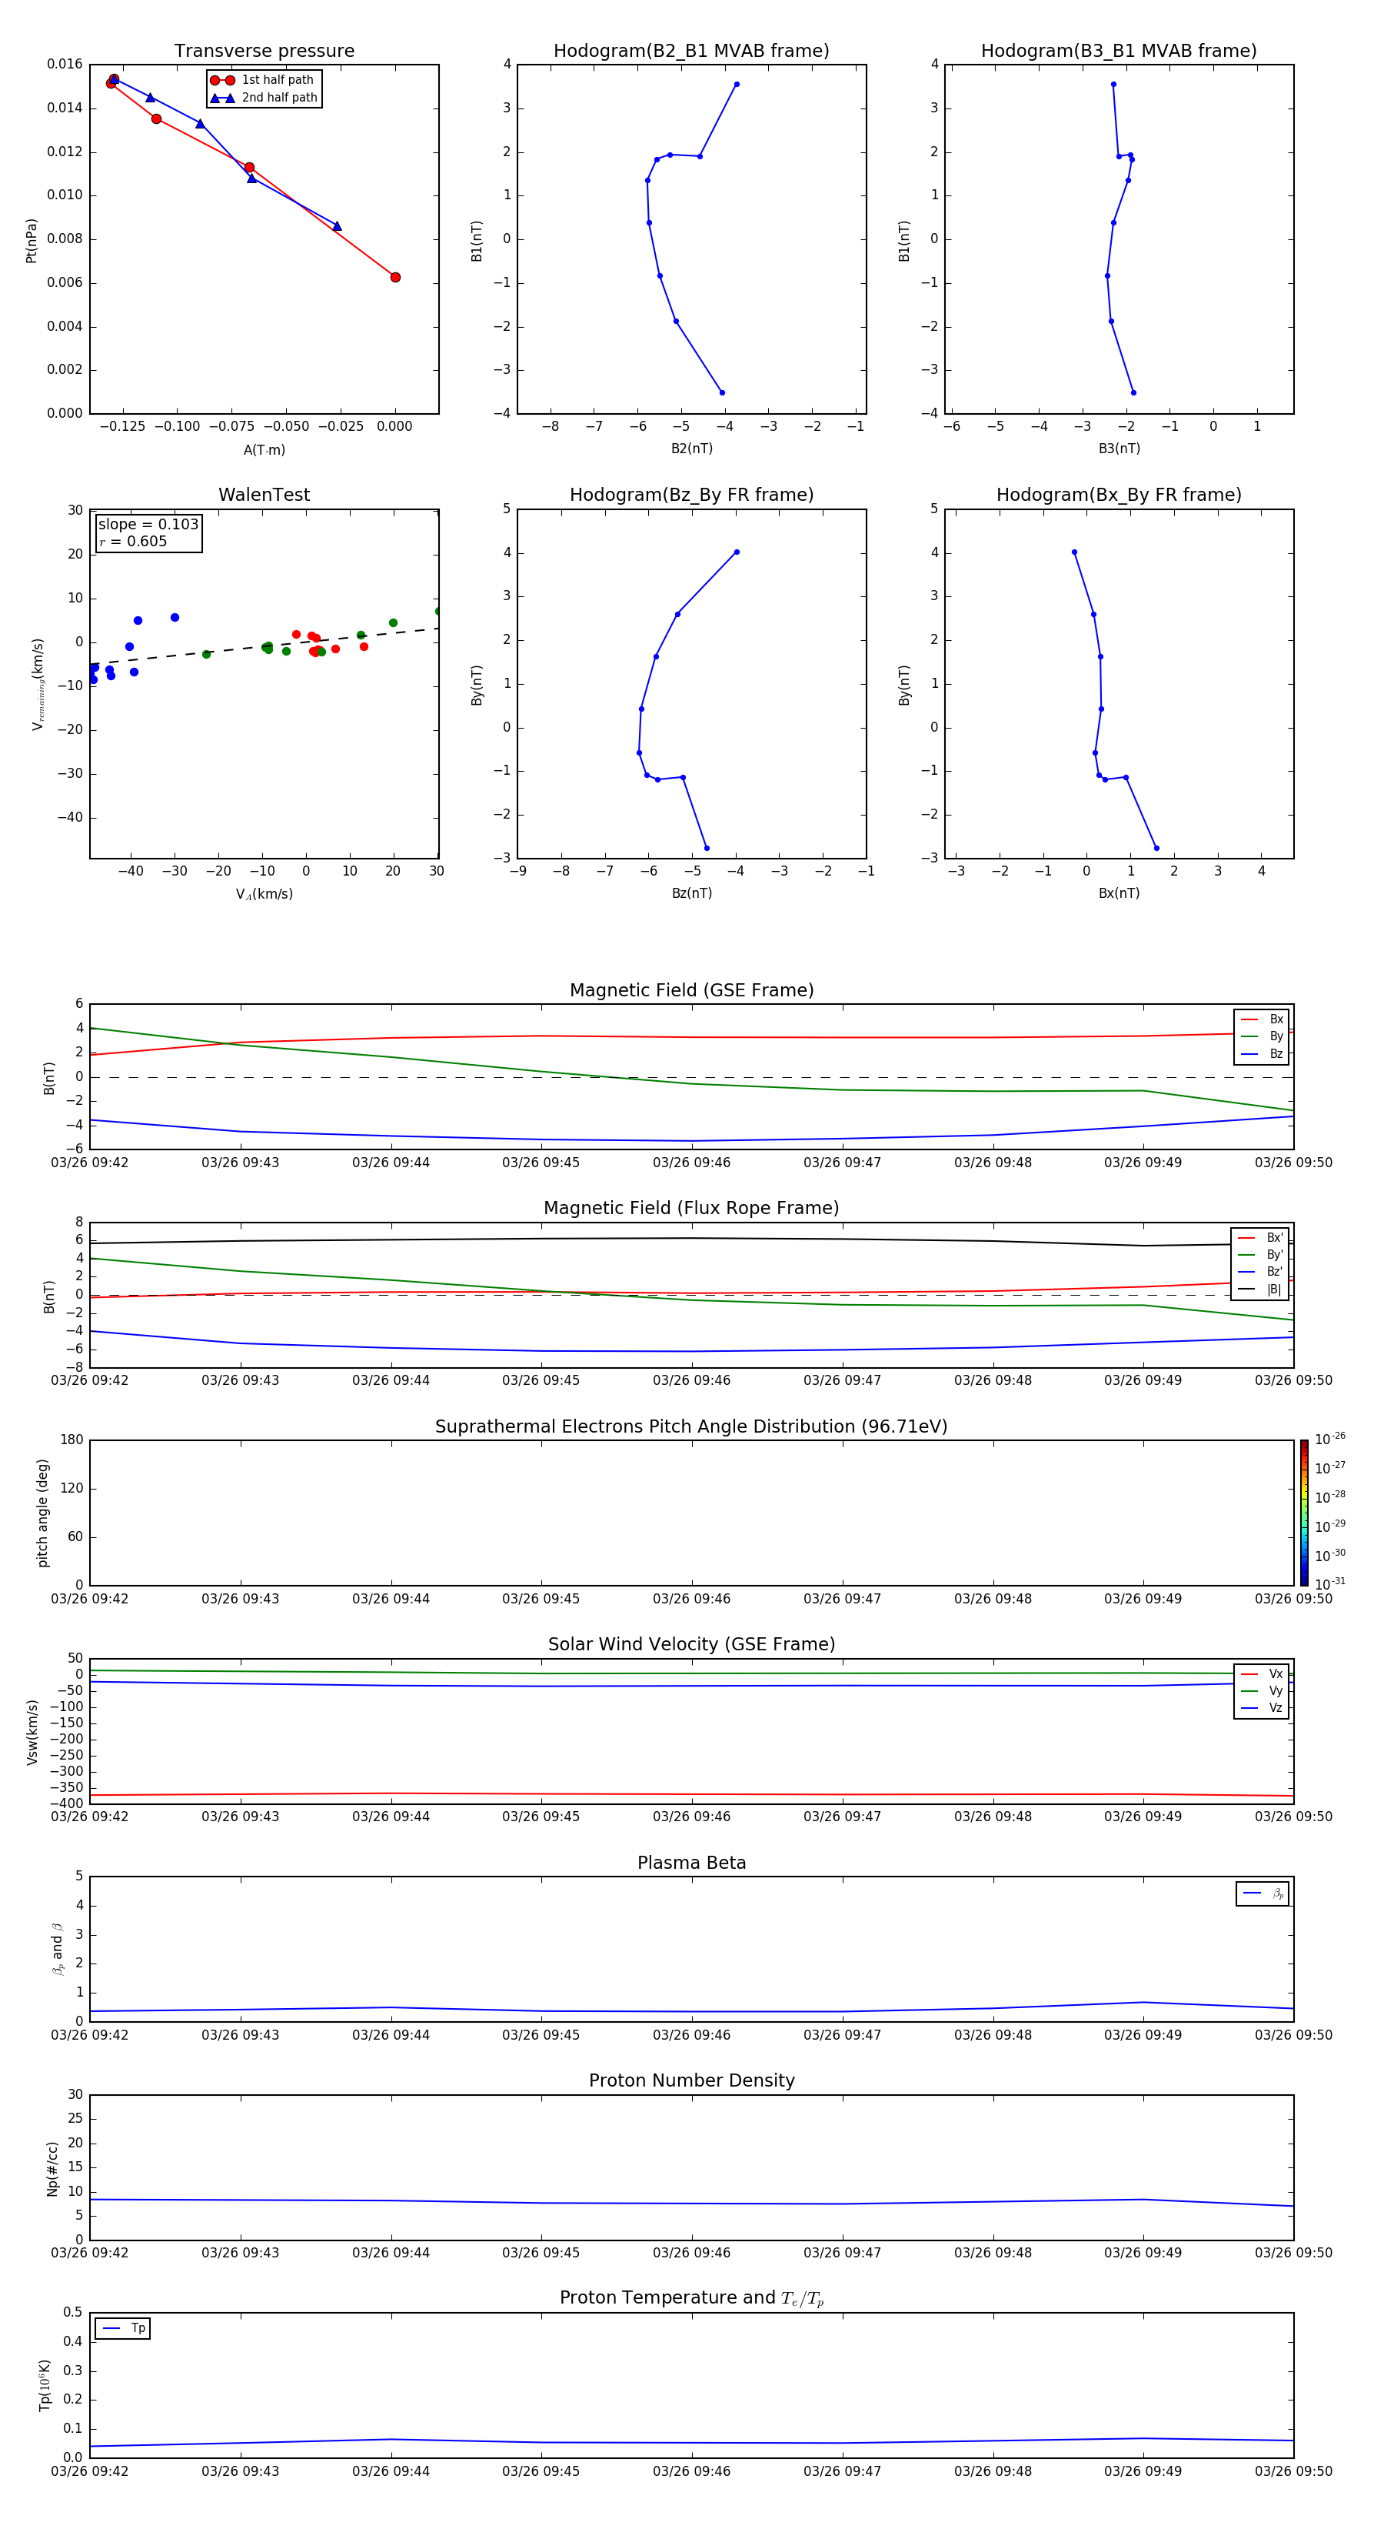
Task: Click the "Transverse pressure" plot title
Action: click(x=264, y=52)
